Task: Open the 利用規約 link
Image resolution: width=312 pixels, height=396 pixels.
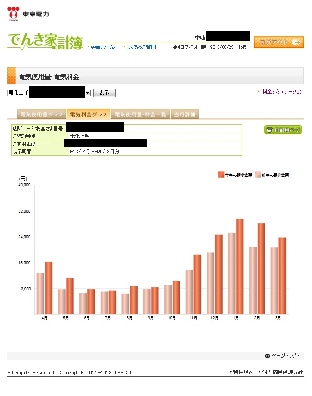Action: coord(243,372)
